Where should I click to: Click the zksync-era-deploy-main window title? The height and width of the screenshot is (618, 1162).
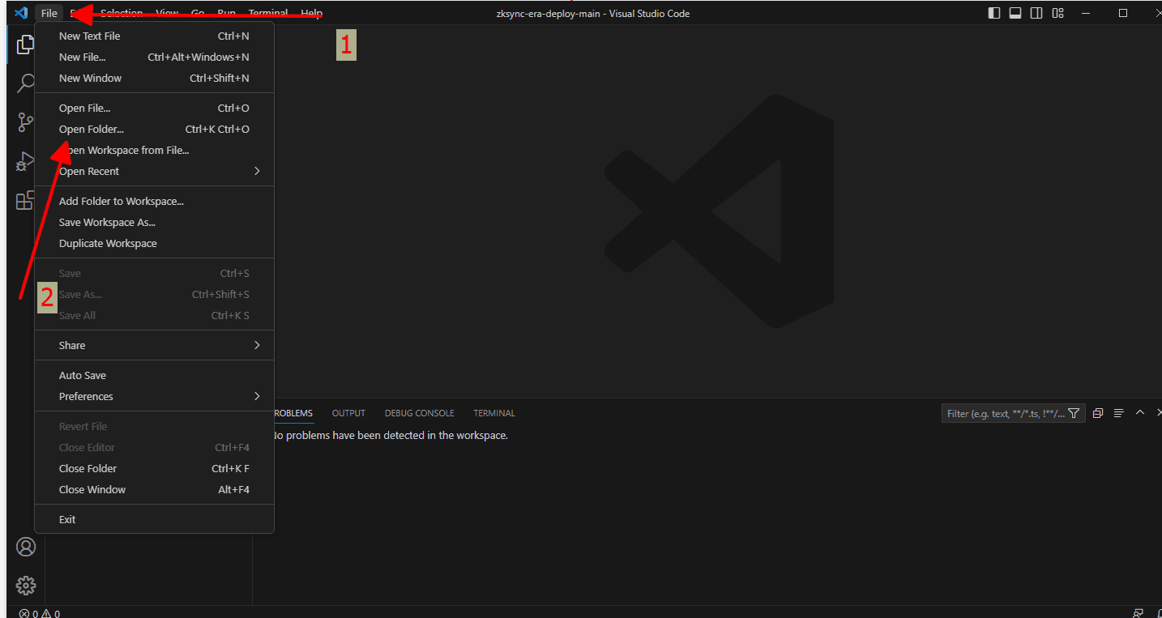click(593, 13)
